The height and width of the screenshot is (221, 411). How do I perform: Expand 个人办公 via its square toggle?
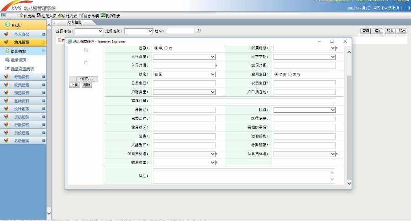[43, 34]
